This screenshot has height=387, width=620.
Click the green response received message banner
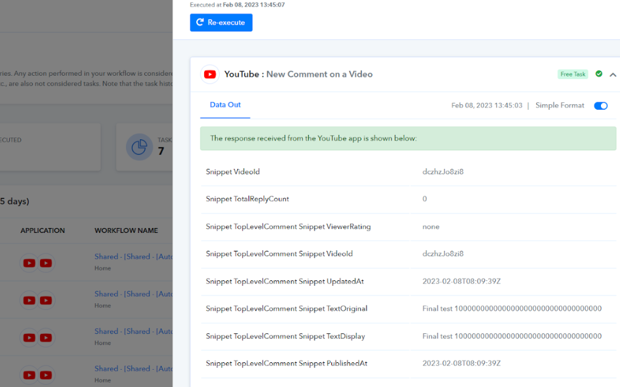click(408, 138)
